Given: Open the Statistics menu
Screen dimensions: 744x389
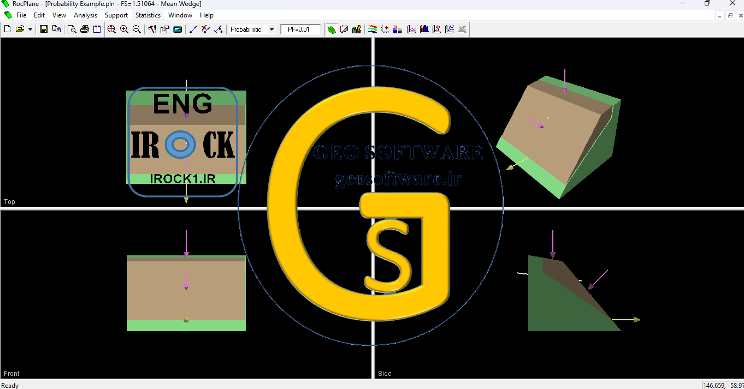Looking at the screenshot, I should click(x=148, y=15).
